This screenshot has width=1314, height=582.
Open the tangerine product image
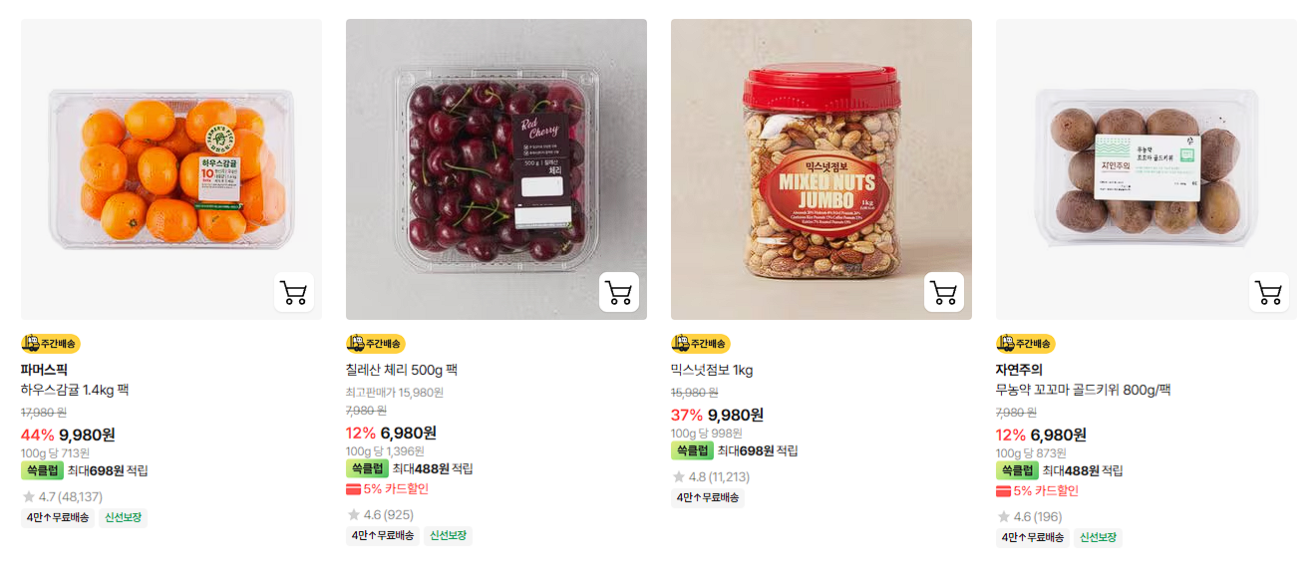pos(171,169)
